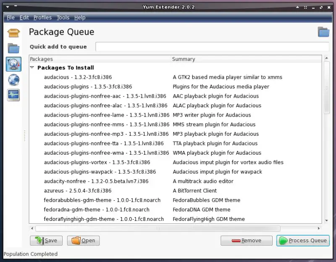Screen dimensions: 336x262
Task: Click summary 'FedoraDNA GDM theme'
Action: click(x=202, y=209)
